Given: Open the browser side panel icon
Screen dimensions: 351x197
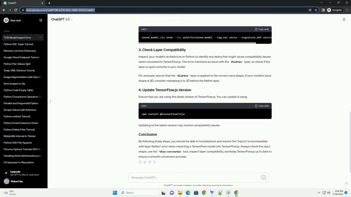Looking at the screenshot, I should click(x=323, y=10).
